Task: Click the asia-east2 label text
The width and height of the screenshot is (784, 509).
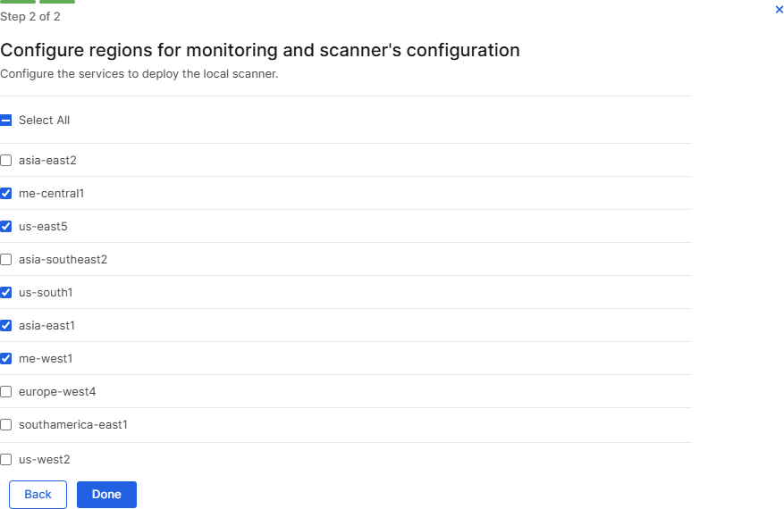Action: pyautogui.click(x=48, y=161)
